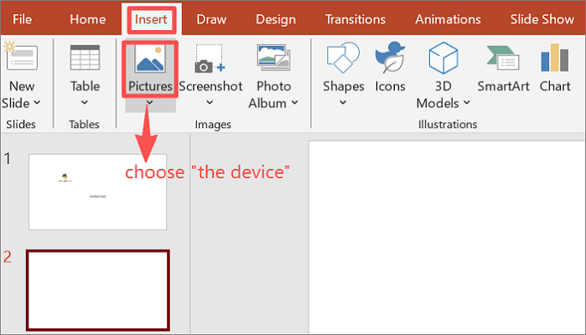Open the Transitions ribbon tab
The image size is (586, 335).
pyautogui.click(x=355, y=19)
